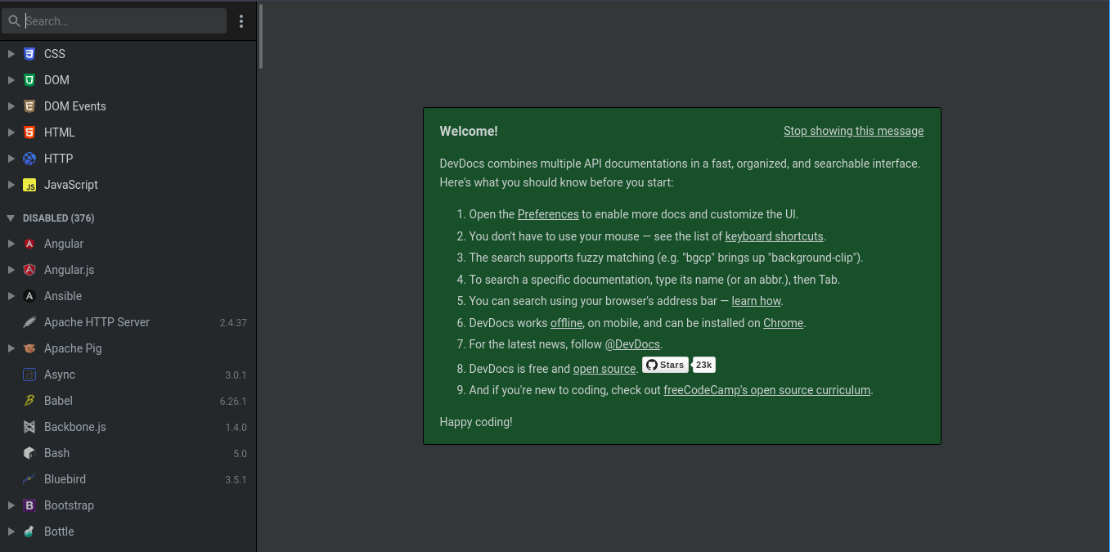Click the JavaScript label text
The height and width of the screenshot is (552, 1110).
[x=71, y=185]
